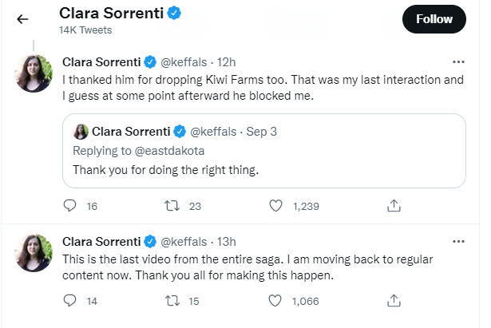Retweet the last video tweet

pyautogui.click(x=170, y=301)
